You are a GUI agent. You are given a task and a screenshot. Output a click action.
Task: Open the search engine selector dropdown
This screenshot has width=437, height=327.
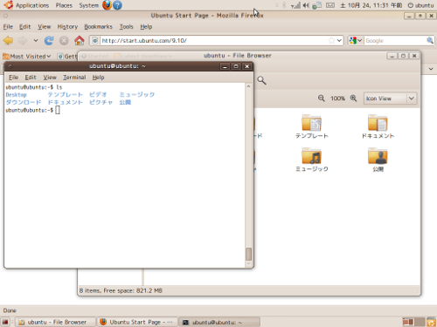(x=355, y=40)
